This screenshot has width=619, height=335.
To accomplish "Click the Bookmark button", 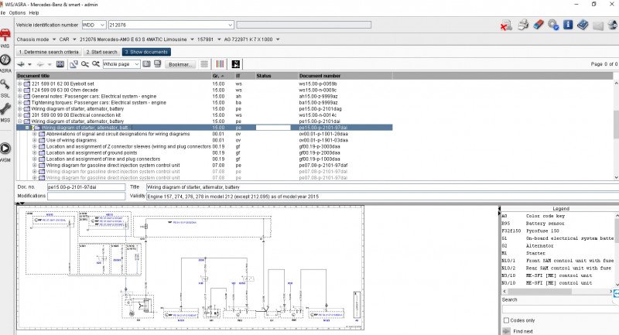I will [x=180, y=64].
